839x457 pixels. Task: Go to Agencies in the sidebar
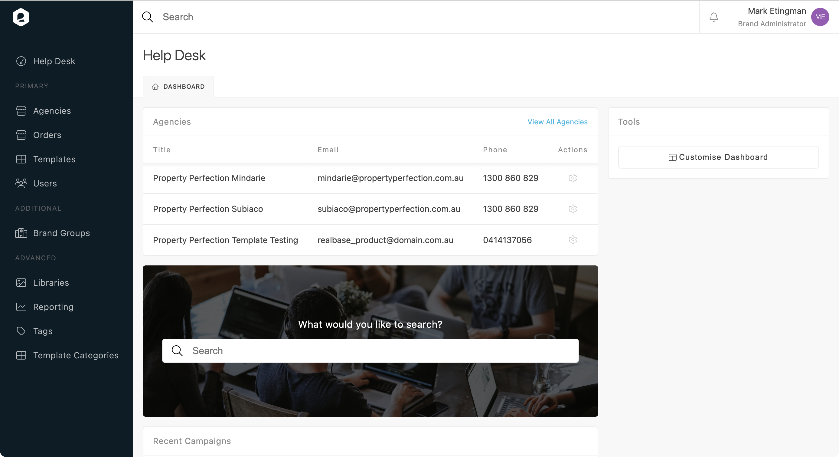coord(52,111)
